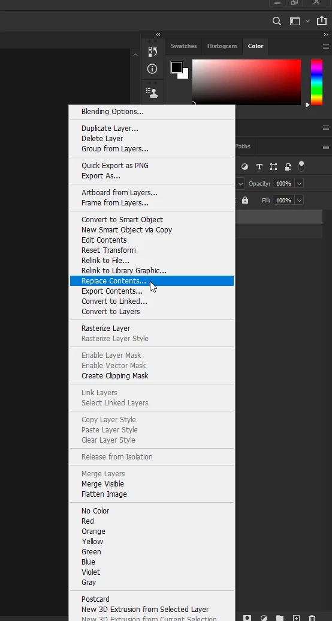Switch to the Swatches tab
The height and width of the screenshot is (621, 332).
[184, 46]
